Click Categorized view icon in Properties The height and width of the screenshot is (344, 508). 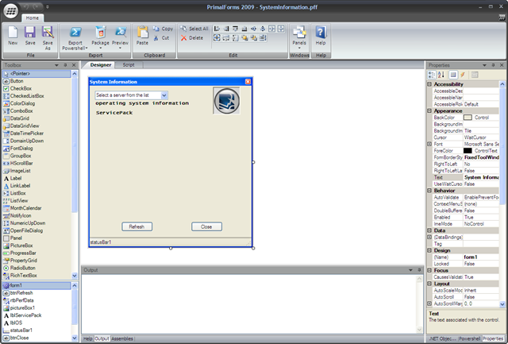(x=432, y=75)
